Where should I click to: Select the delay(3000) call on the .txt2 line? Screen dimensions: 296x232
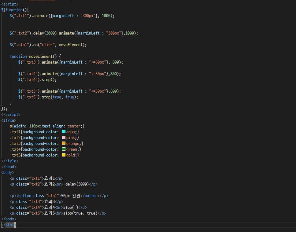click(45, 33)
